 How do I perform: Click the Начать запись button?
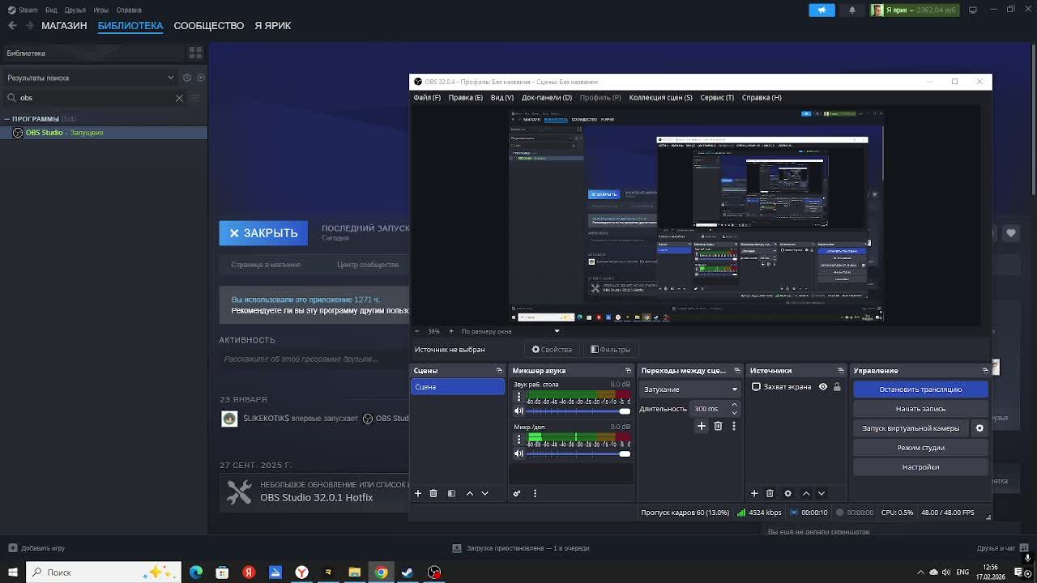[x=920, y=409]
